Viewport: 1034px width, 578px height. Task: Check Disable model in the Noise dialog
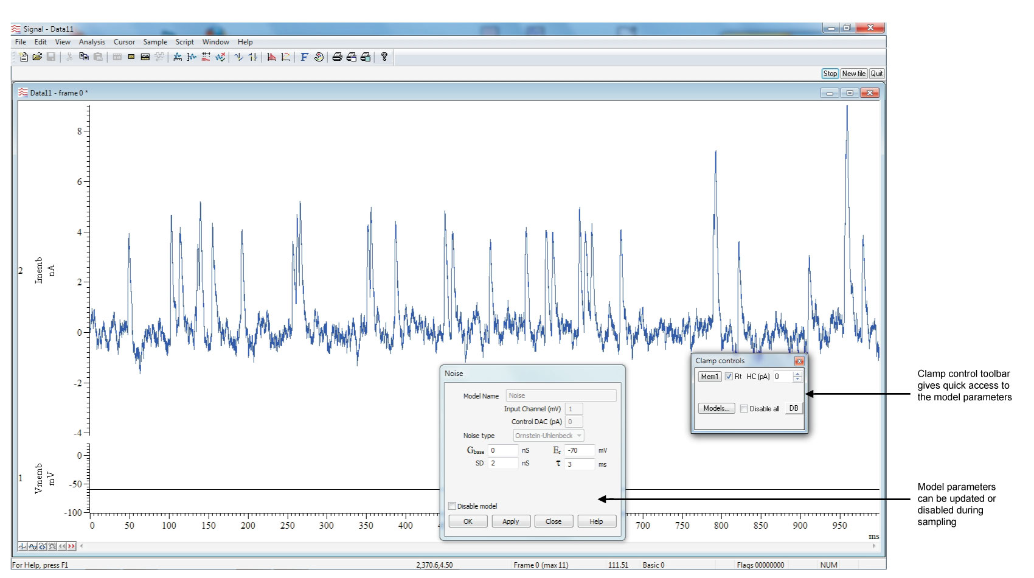coord(451,506)
